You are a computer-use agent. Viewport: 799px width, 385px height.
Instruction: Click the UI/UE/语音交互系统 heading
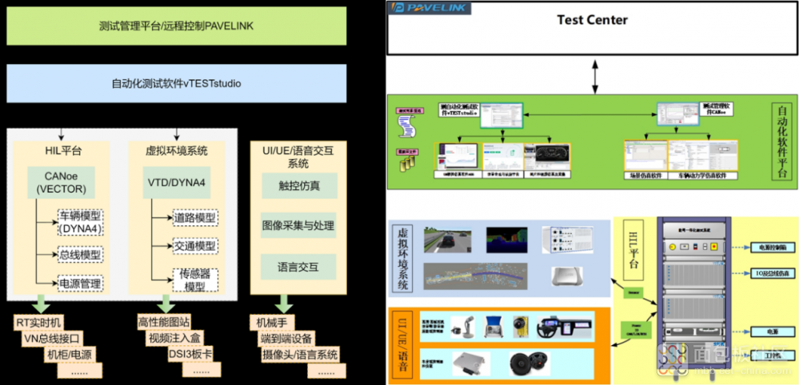point(299,157)
